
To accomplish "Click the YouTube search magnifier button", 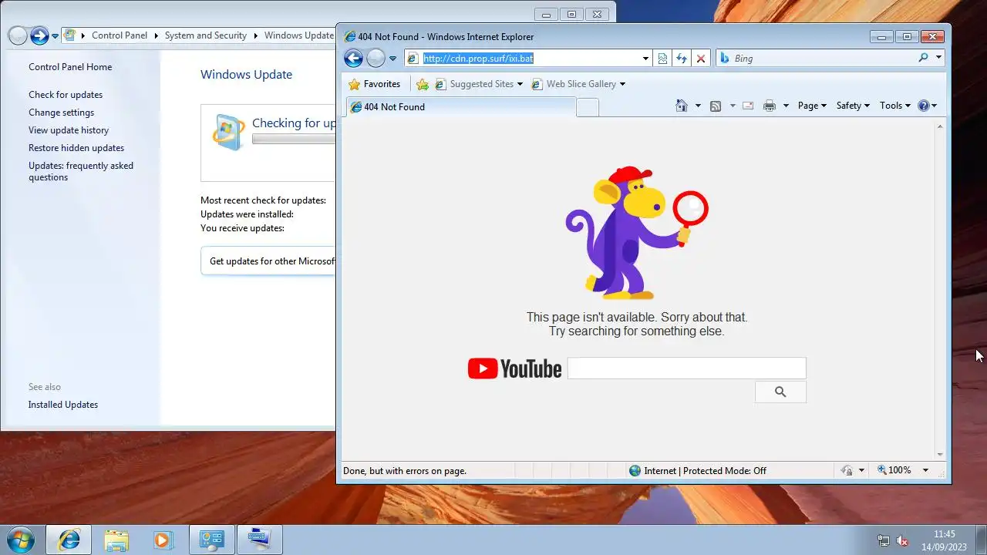I will [780, 392].
